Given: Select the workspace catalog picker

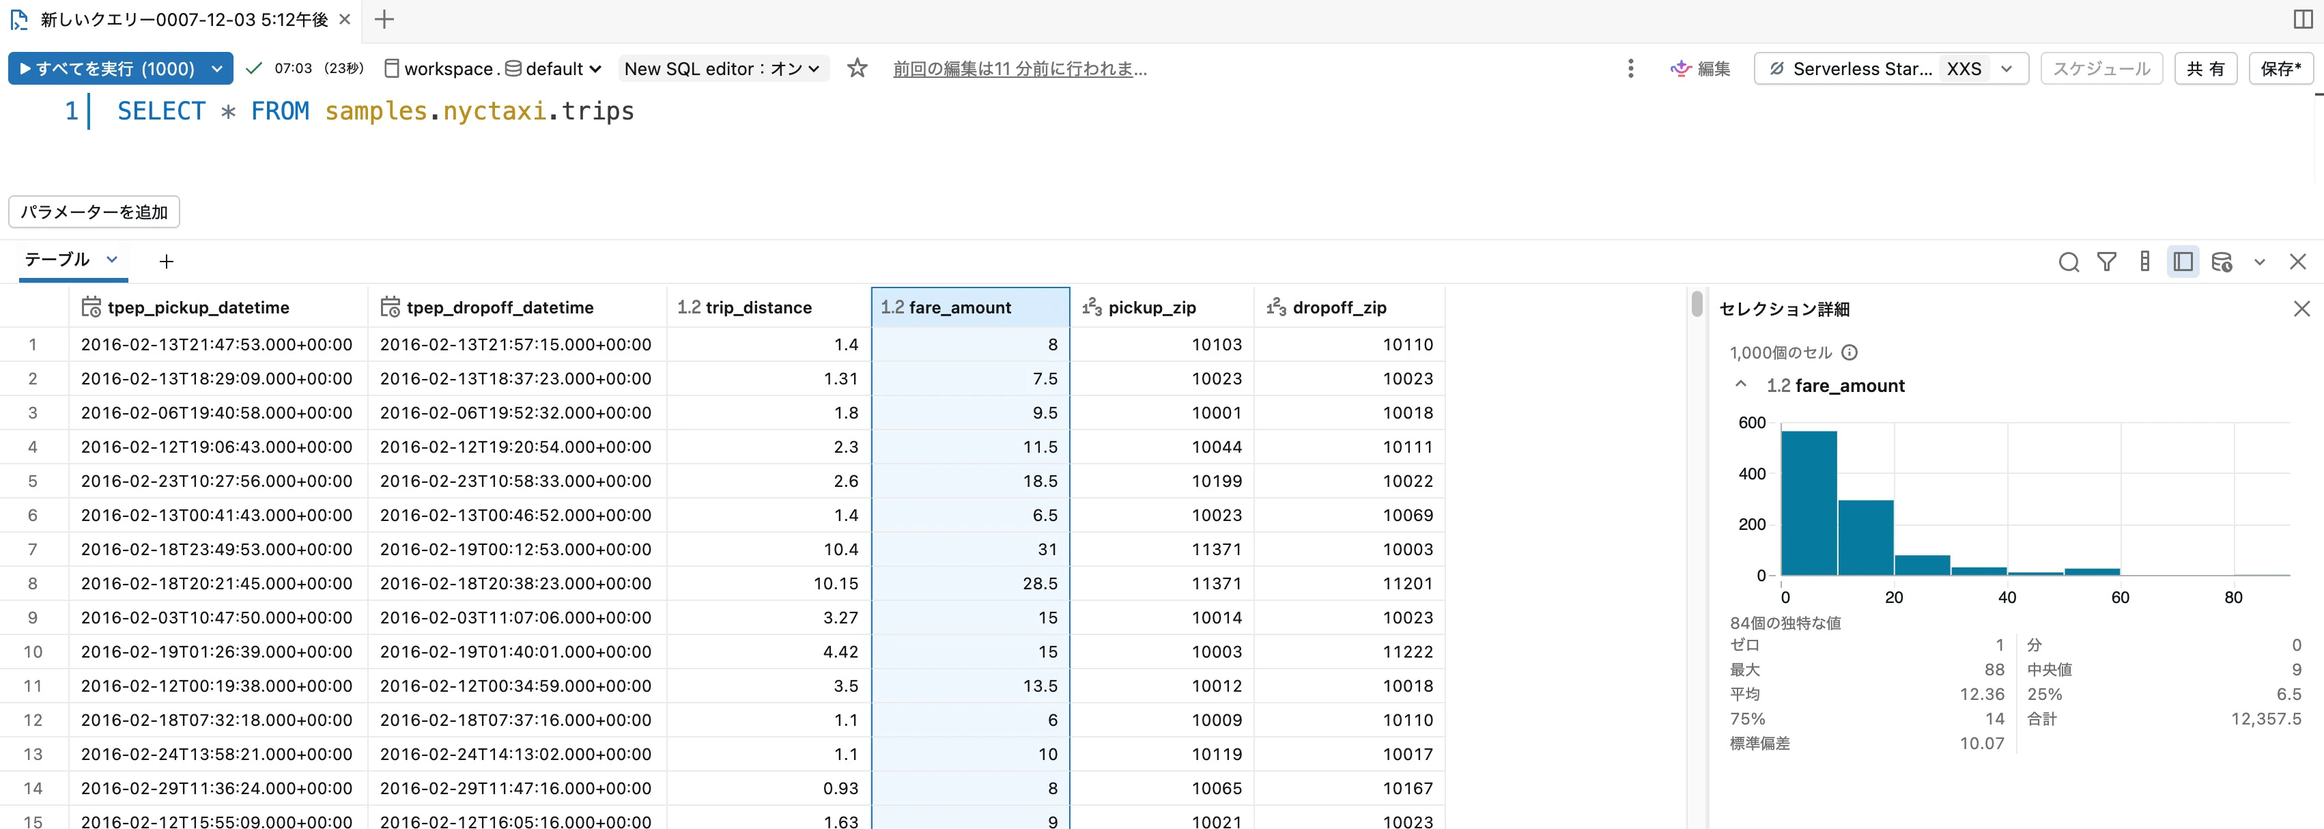Looking at the screenshot, I should coord(440,68).
